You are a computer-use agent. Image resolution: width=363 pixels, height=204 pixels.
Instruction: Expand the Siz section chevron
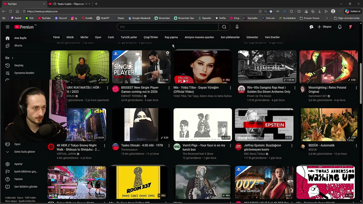click(12, 58)
